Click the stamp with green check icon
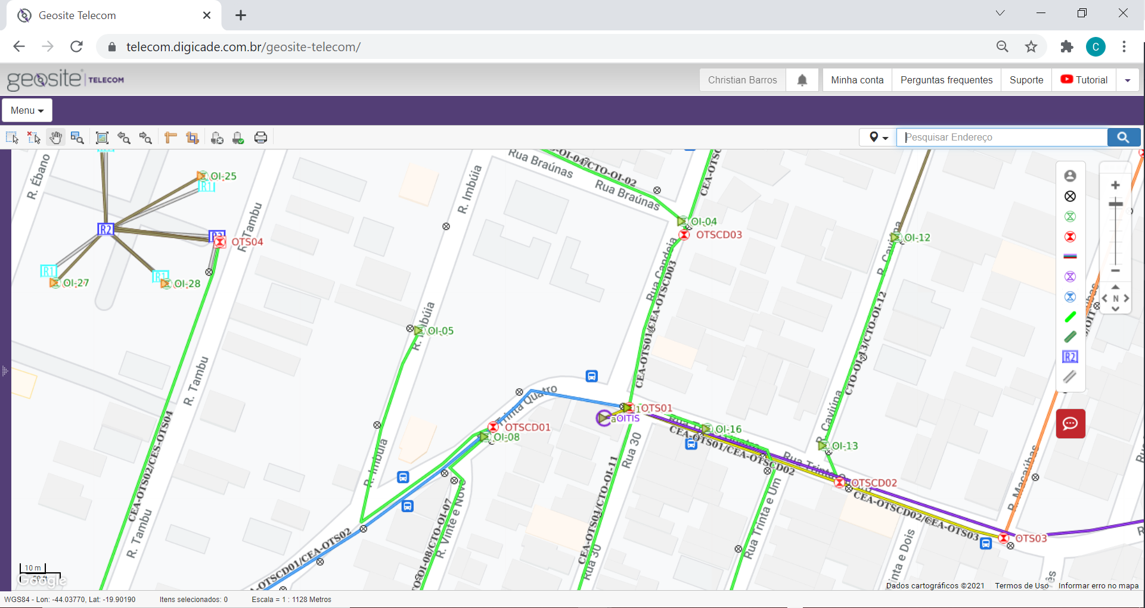Viewport: 1145px width, 608px height. click(x=238, y=138)
